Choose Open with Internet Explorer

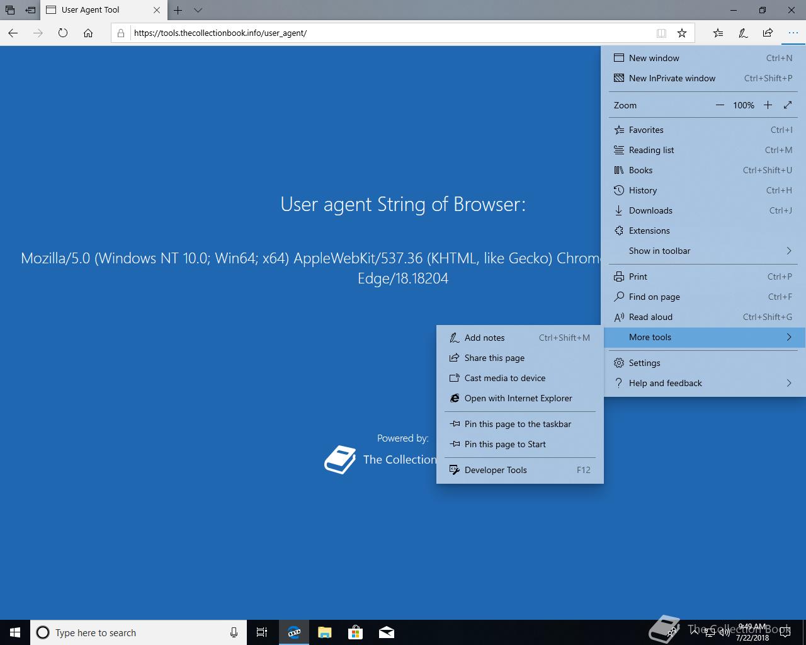pyautogui.click(x=520, y=398)
